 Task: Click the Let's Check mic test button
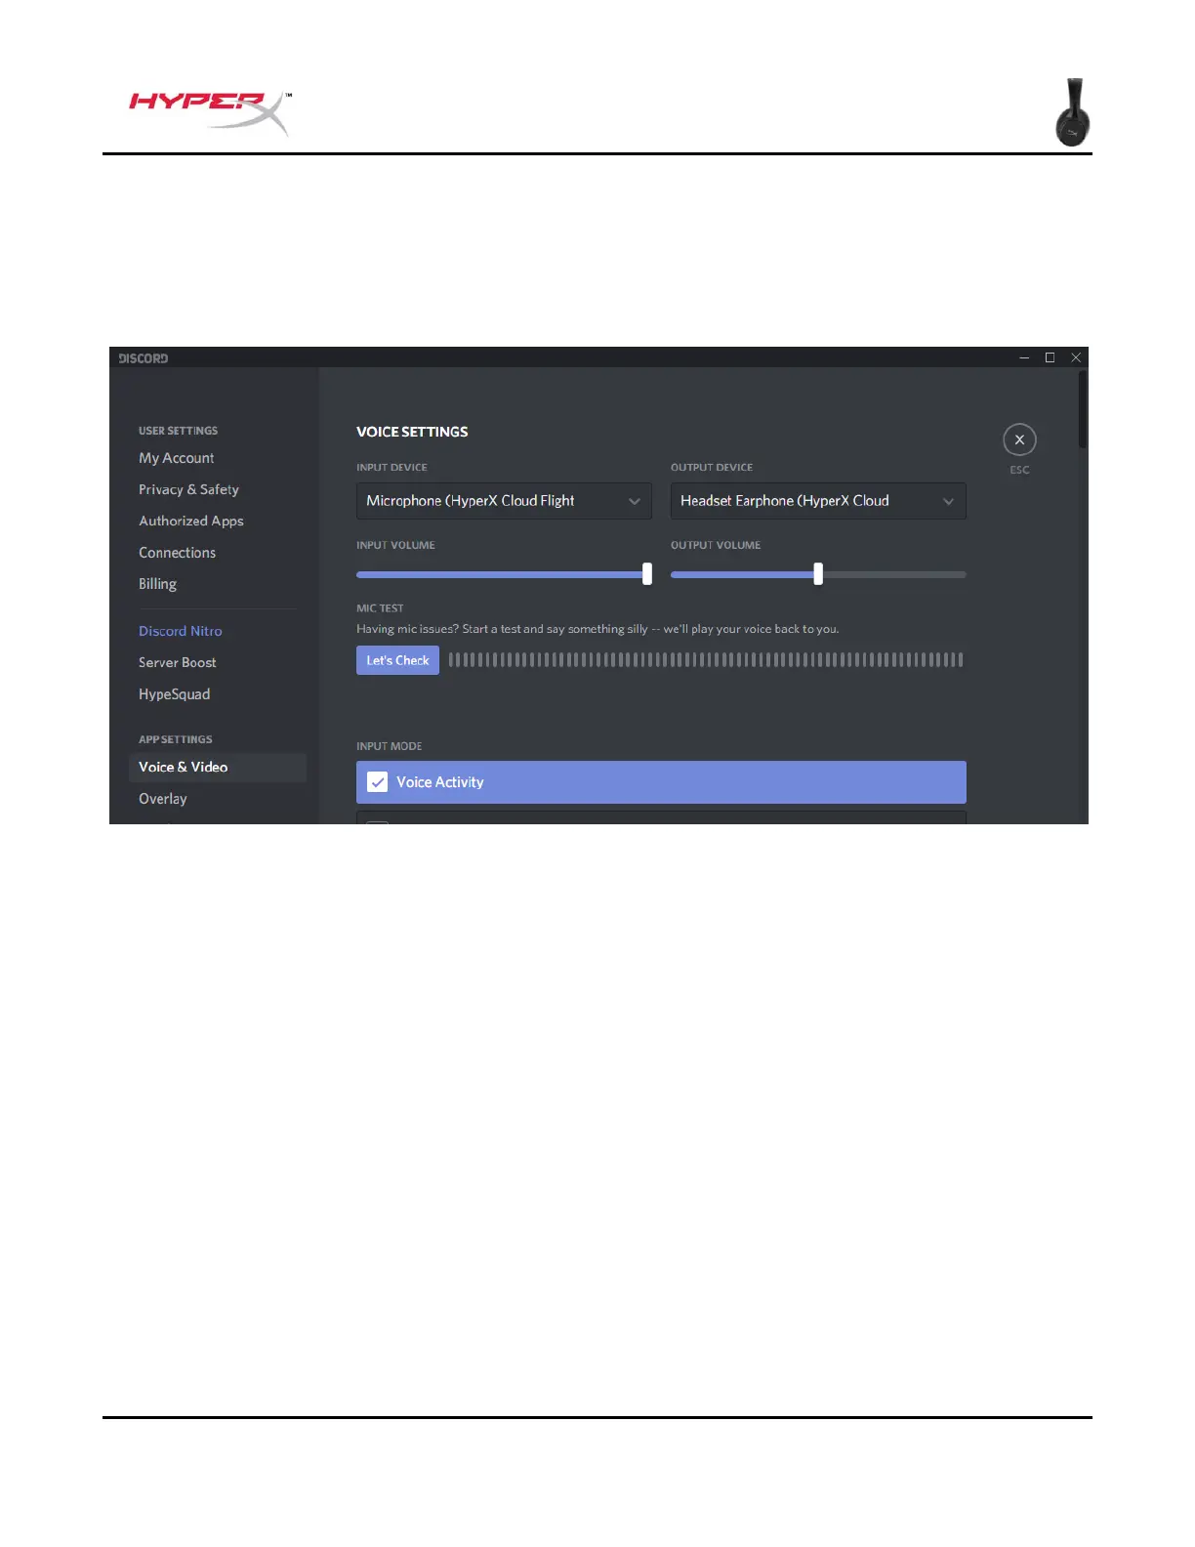[x=397, y=660]
